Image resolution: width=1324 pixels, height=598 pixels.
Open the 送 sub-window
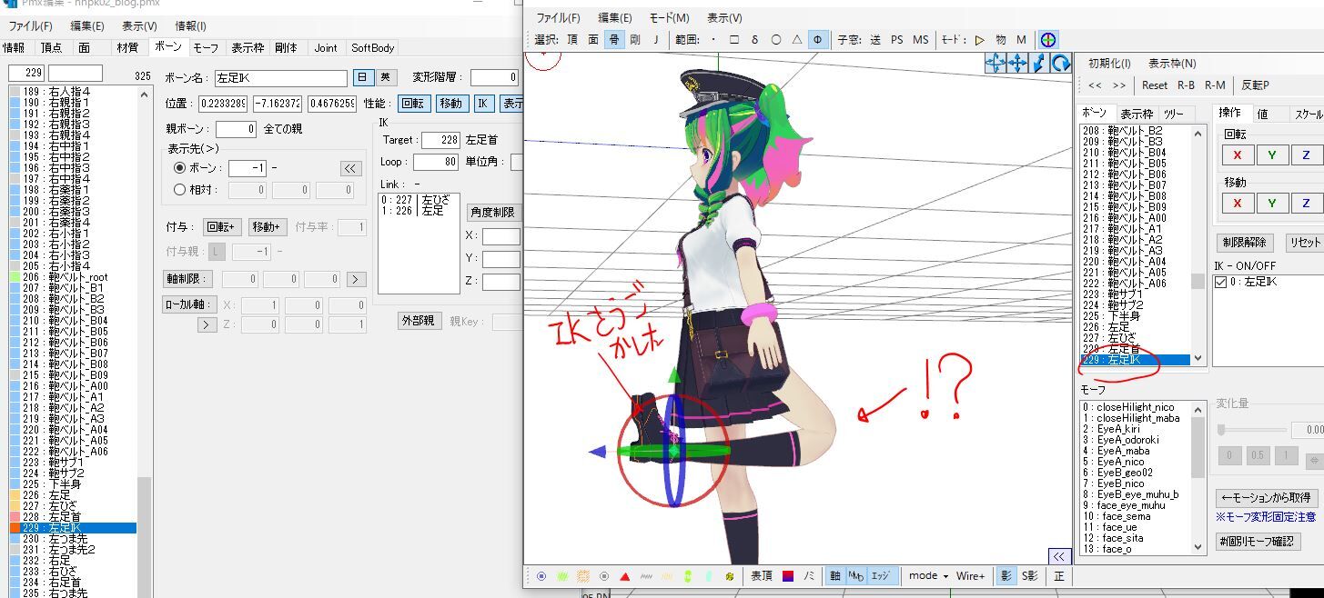click(874, 40)
